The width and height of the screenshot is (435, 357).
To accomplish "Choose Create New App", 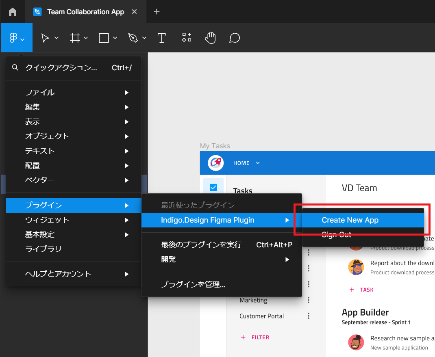I will tap(363, 220).
